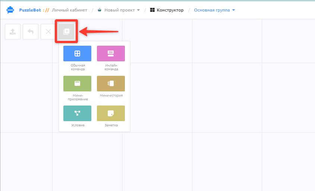Click the Инлайн команда label
Viewport: 315px width, 191px height.
tap(111, 67)
